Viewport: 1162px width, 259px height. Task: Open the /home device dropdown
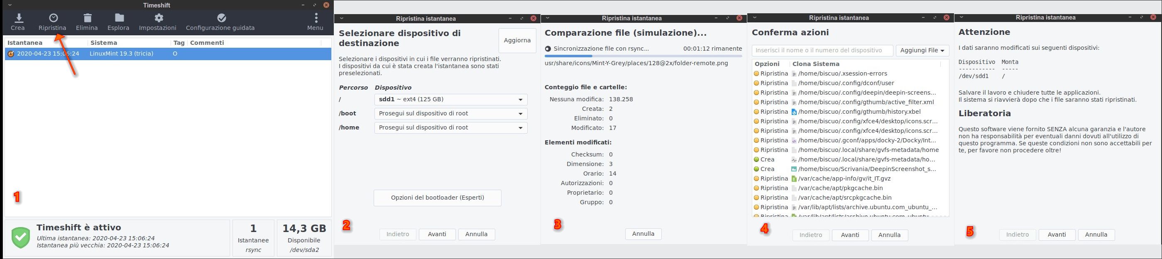pos(450,128)
